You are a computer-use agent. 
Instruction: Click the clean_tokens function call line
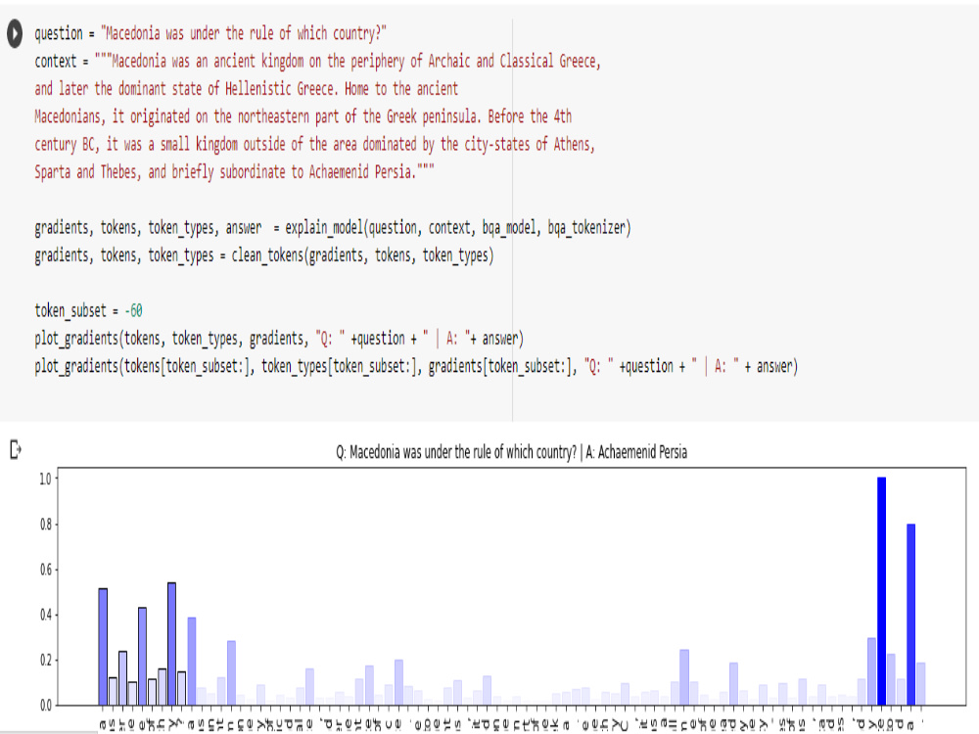[x=264, y=255]
